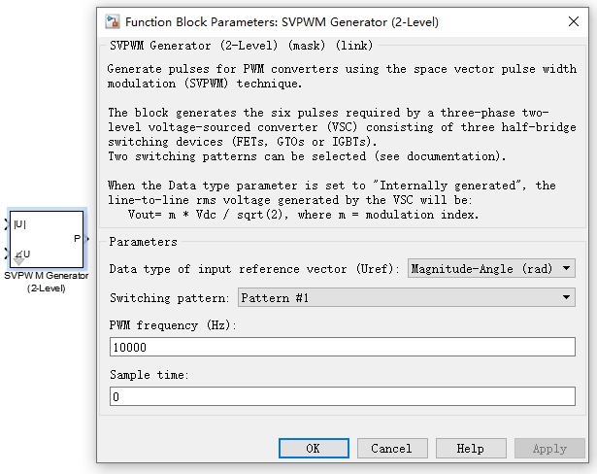
Task: Click the gray mask arrow badge on block
Action: coord(18,260)
